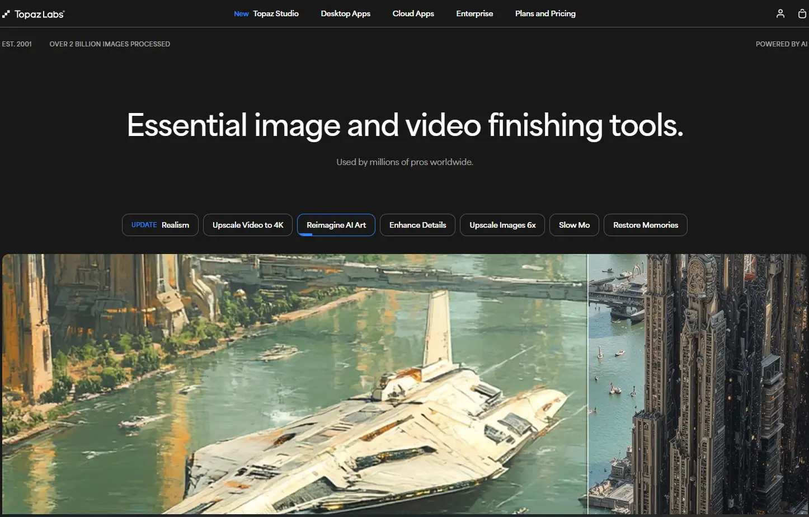
Task: Open the Restore Memories feature
Action: coord(645,224)
